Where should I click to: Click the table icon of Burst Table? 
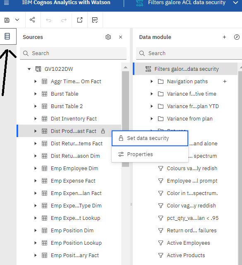(44, 94)
